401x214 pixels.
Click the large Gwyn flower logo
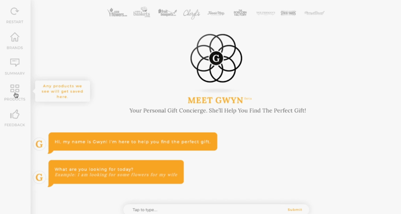point(216,58)
